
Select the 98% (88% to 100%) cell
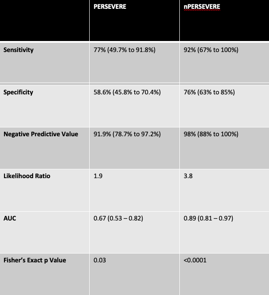pos(211,134)
